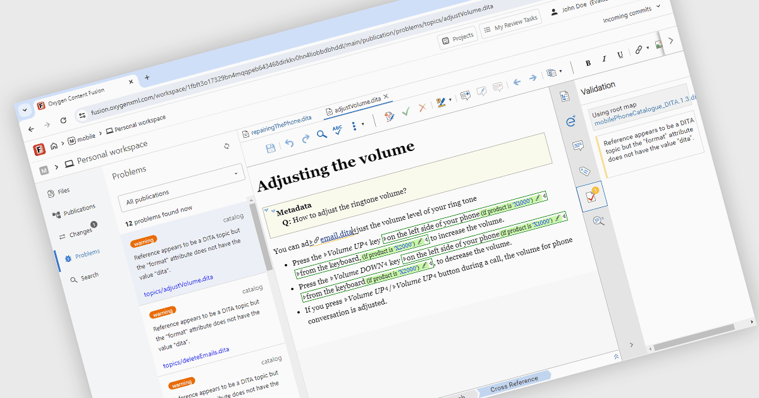The image size is (759, 398).
Task: Go to home icon in breadcrumb
Action: [x=54, y=146]
